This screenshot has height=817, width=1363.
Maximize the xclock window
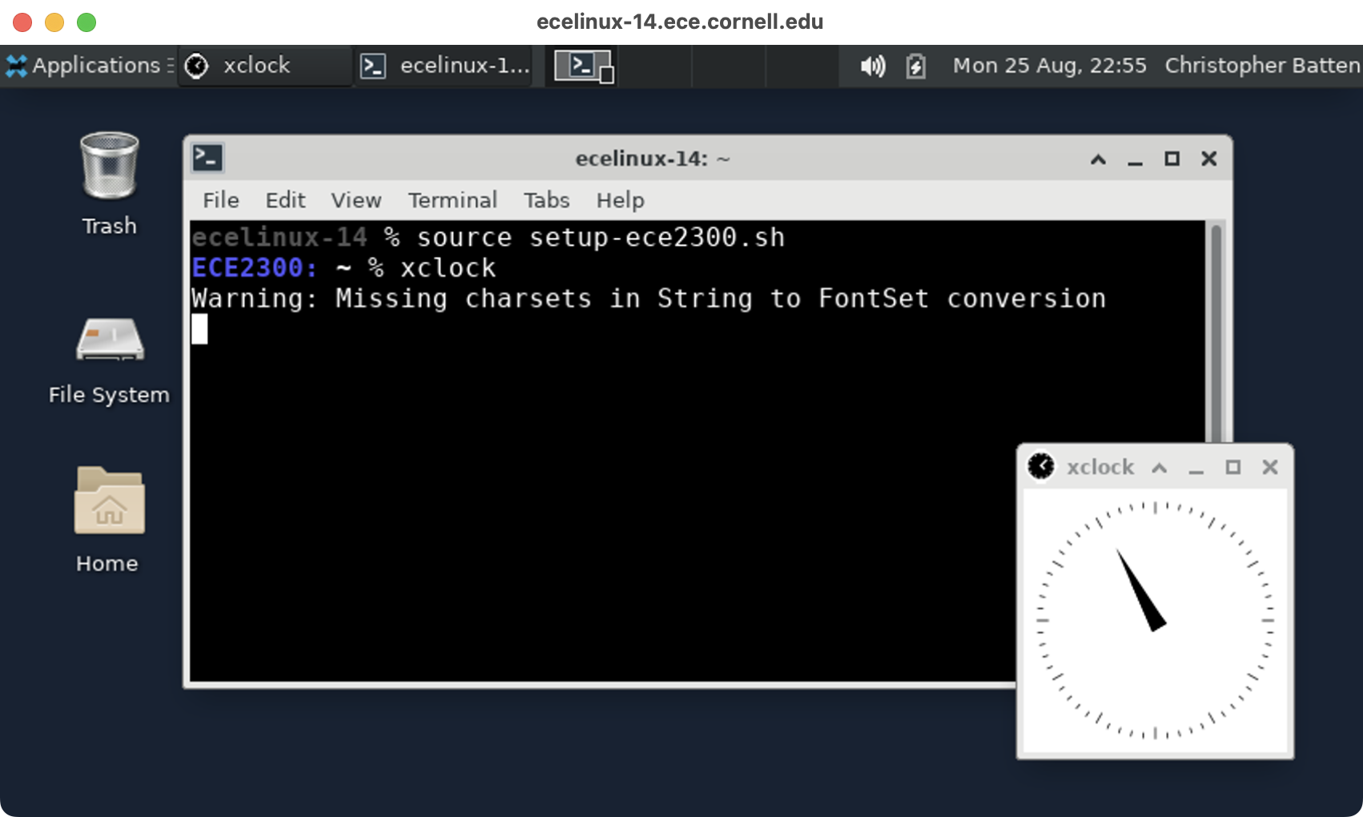[x=1233, y=467]
